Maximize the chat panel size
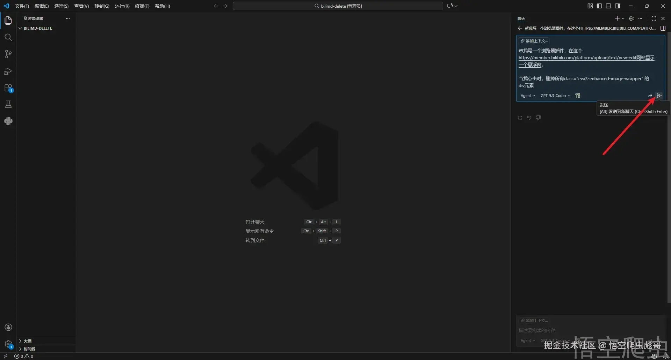Screen dimensions: 671x360 pos(654,18)
